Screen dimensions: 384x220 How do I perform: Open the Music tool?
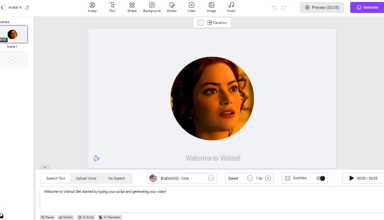click(231, 7)
